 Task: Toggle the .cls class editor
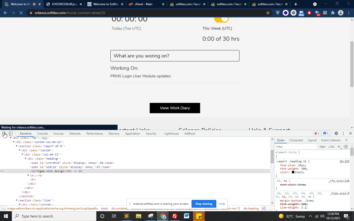coord(331,147)
